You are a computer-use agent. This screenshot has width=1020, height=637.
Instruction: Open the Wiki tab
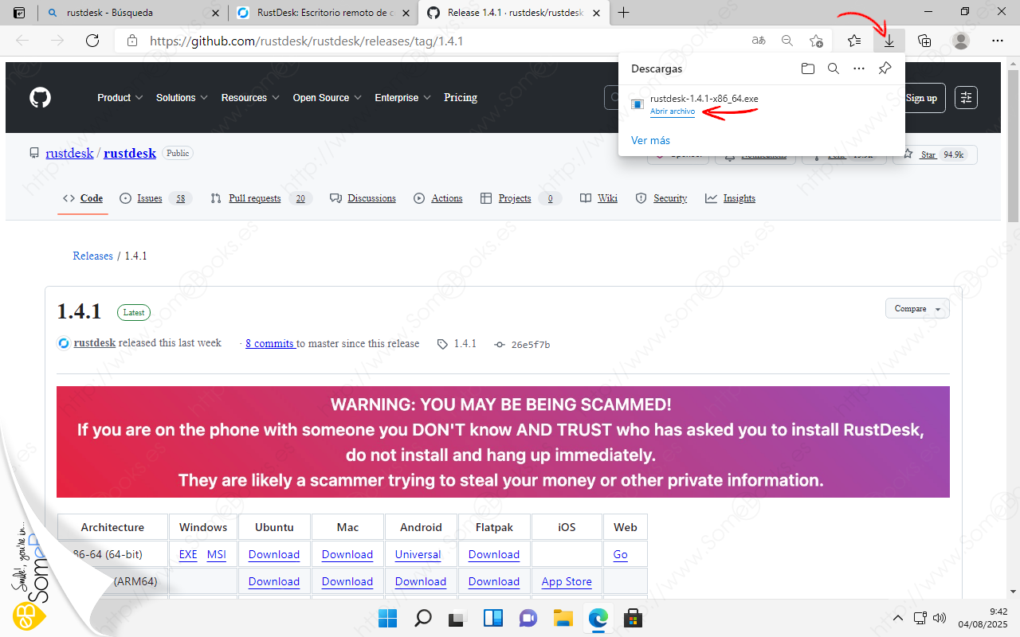598,198
